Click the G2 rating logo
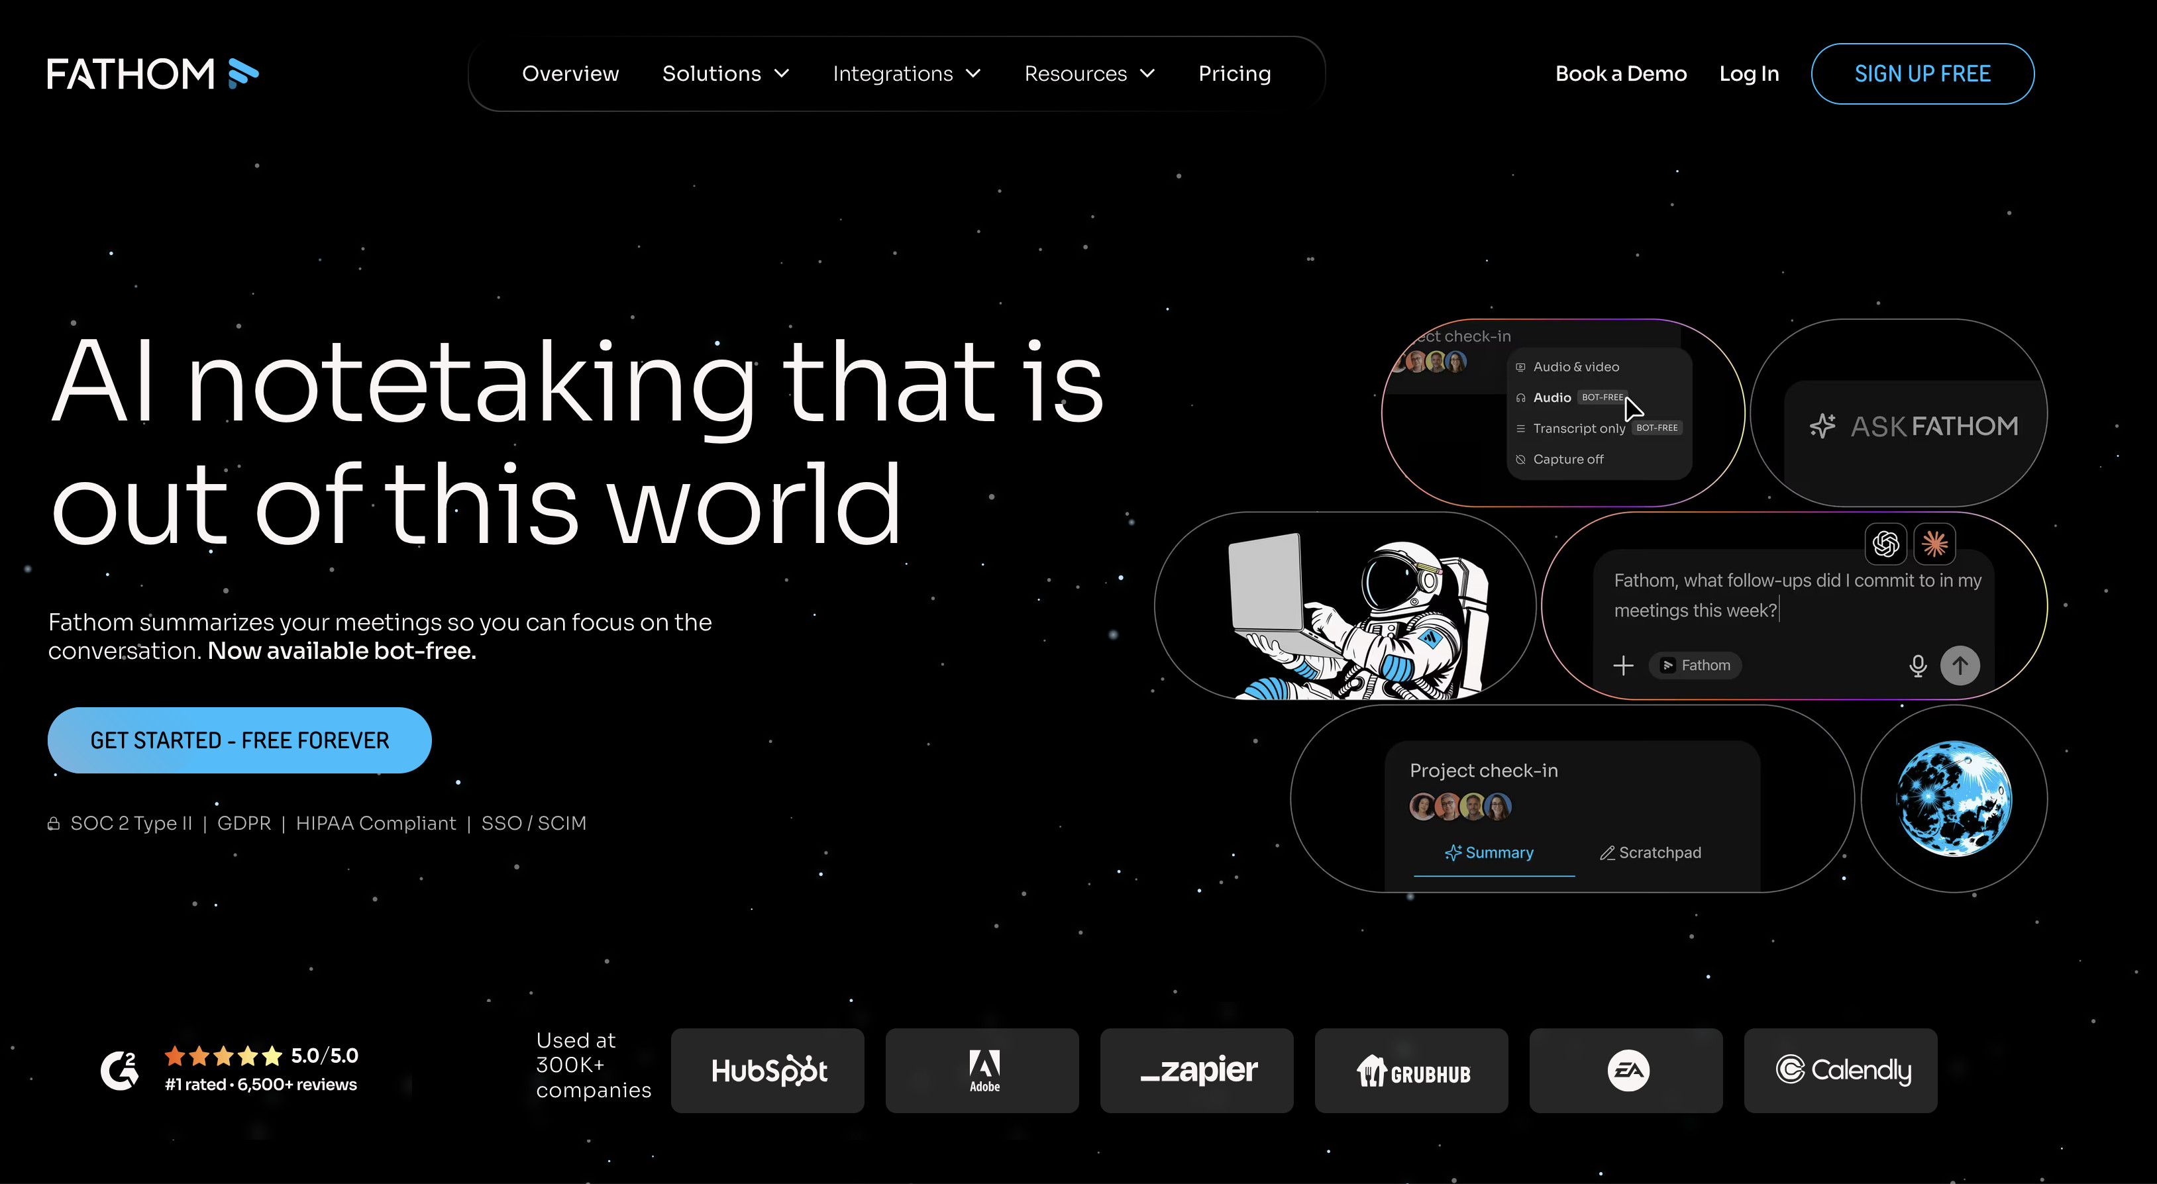Image resolution: width=2157 pixels, height=1184 pixels. tap(119, 1070)
